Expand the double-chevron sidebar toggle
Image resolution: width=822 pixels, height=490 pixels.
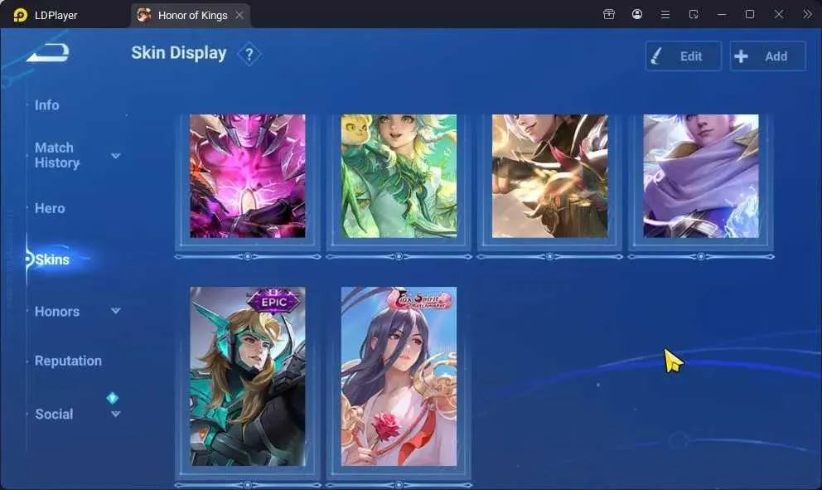[x=807, y=14]
